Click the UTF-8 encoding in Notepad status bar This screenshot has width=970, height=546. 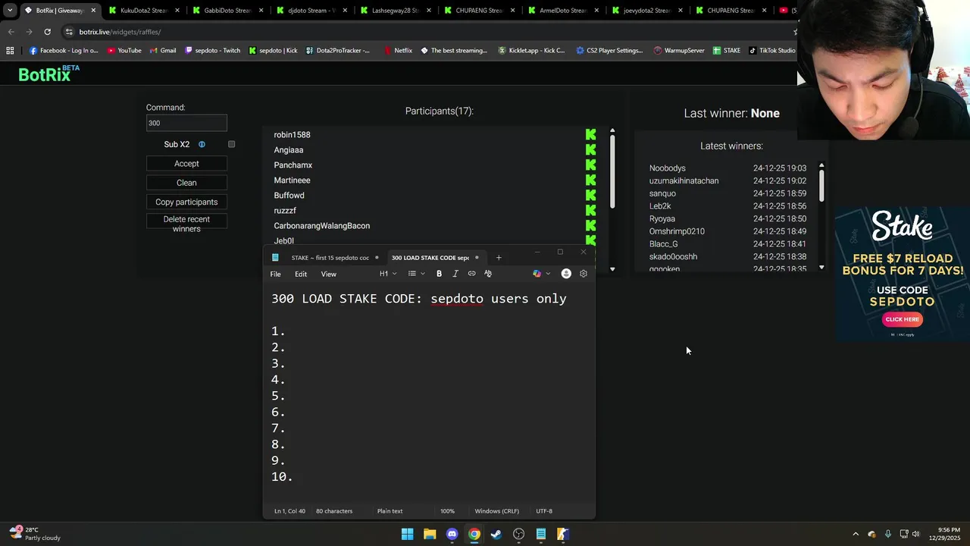(544, 511)
